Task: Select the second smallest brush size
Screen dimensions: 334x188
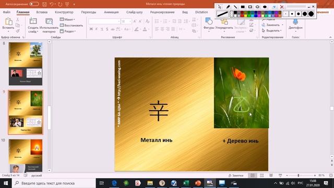Action: (x=292, y=14)
